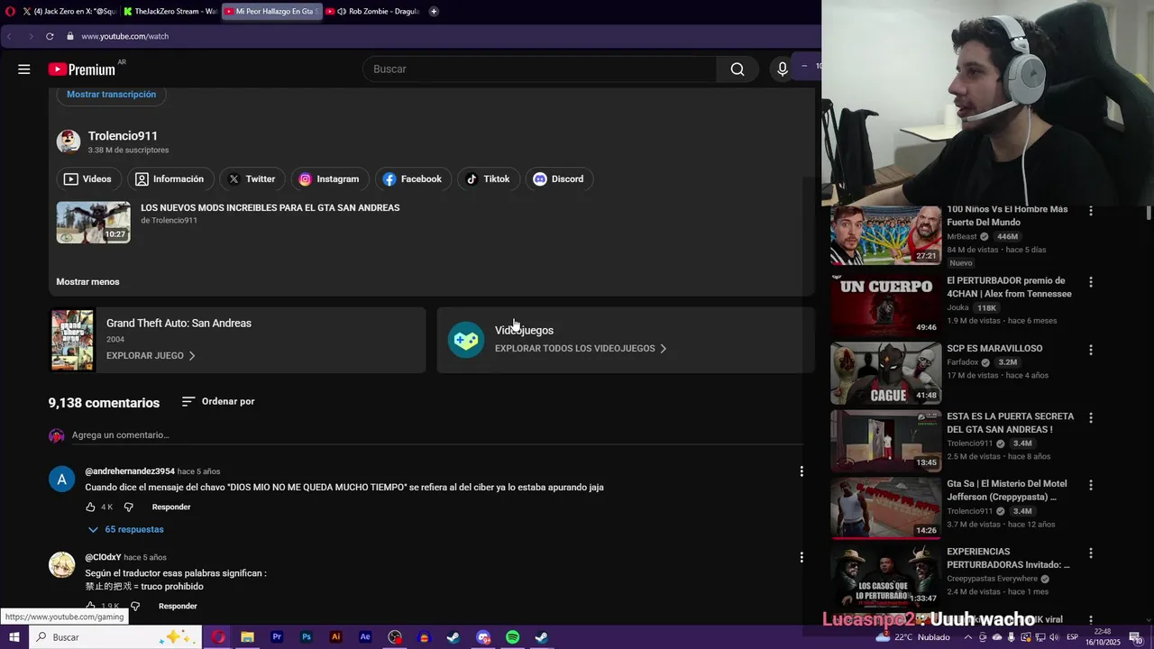Open @ClOdxY commenter profile name

[103, 558]
